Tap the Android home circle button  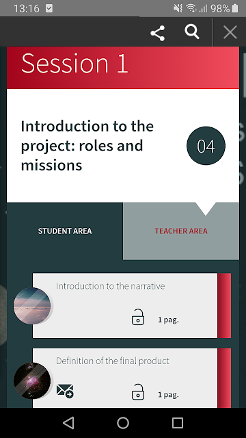point(123,423)
